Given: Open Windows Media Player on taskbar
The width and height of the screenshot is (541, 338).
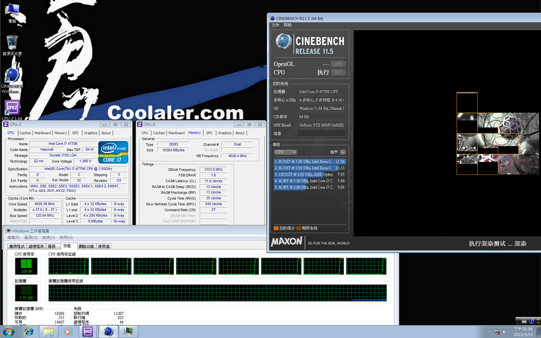Looking at the screenshot, I should (68, 332).
